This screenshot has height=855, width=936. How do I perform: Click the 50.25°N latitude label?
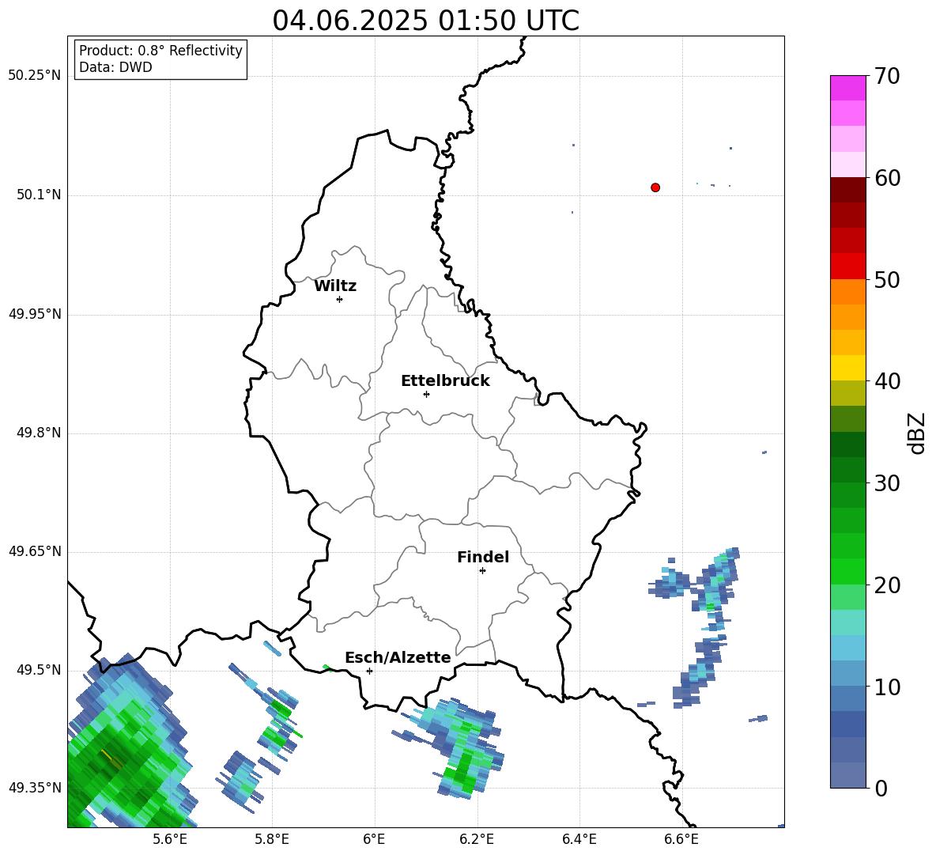point(35,76)
